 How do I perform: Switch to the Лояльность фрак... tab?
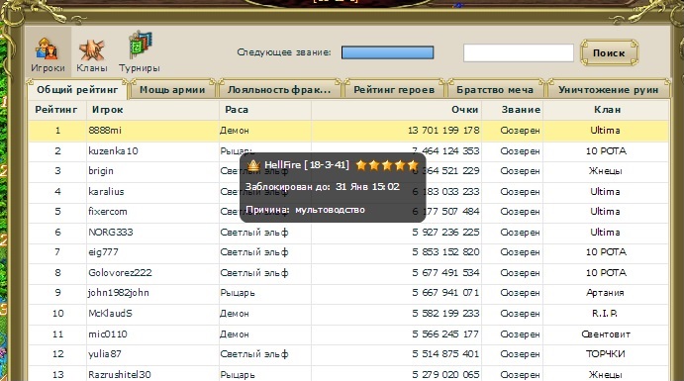click(x=279, y=90)
